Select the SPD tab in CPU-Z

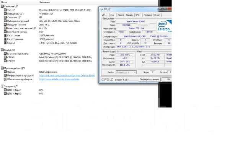pos(137,15)
